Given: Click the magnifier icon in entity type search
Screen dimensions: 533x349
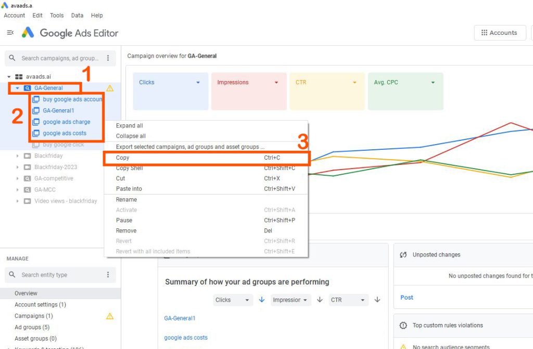Looking at the screenshot, I should click(12, 275).
